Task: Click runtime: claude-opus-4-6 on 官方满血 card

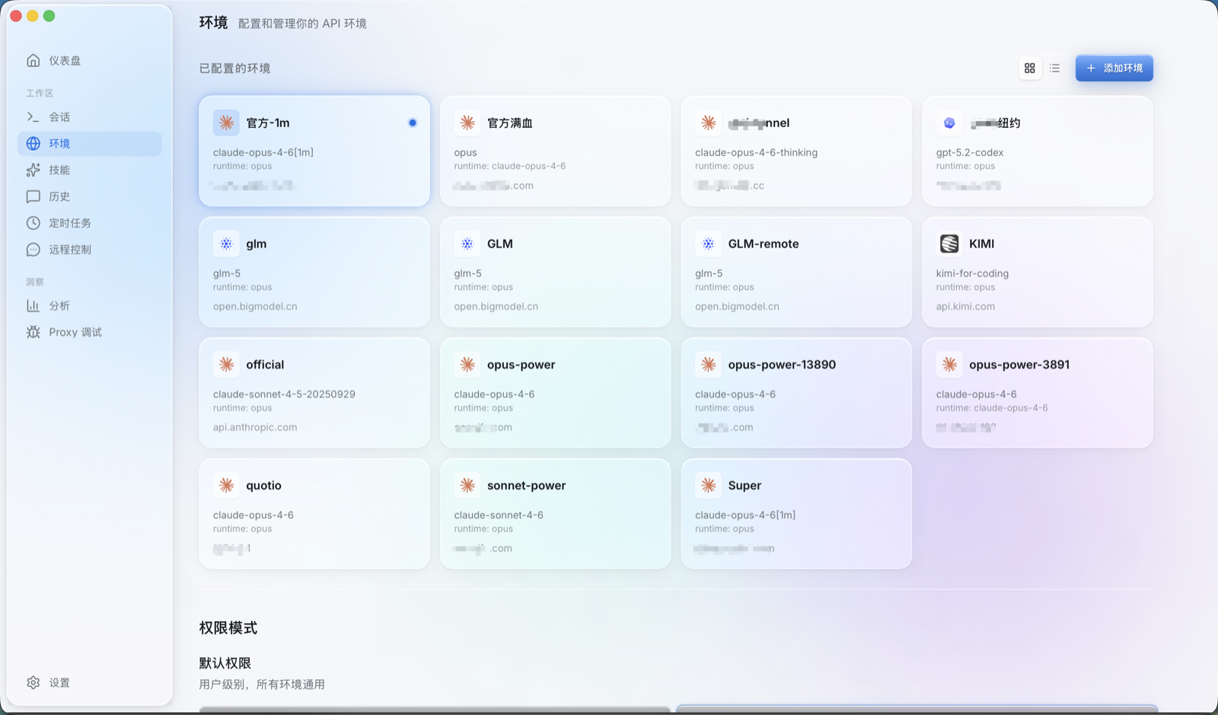Action: pos(510,166)
